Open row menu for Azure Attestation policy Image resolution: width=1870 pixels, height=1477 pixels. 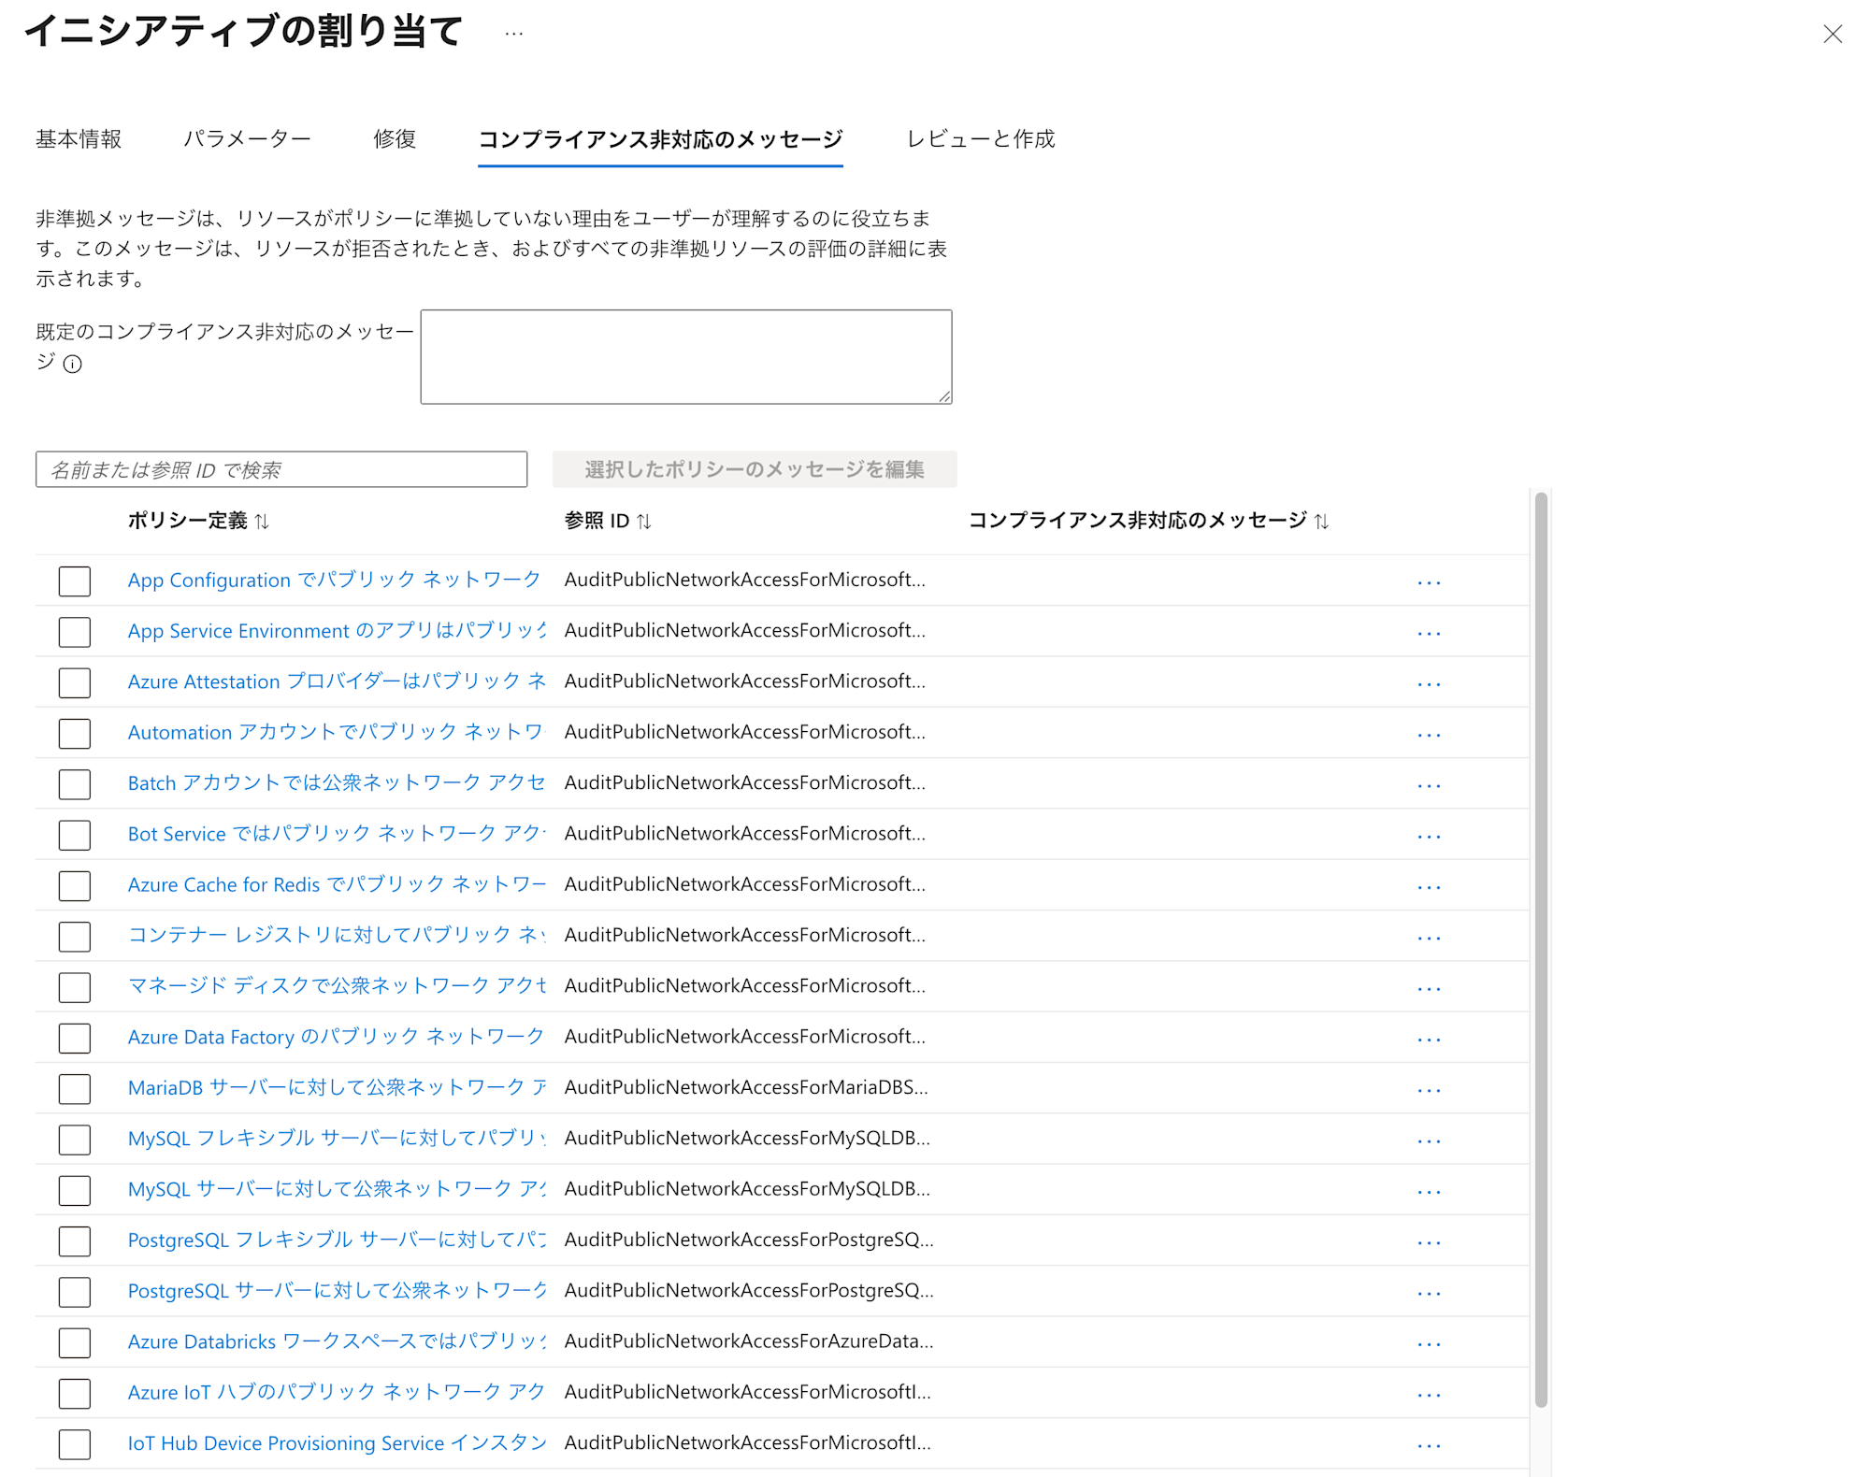(x=1429, y=683)
